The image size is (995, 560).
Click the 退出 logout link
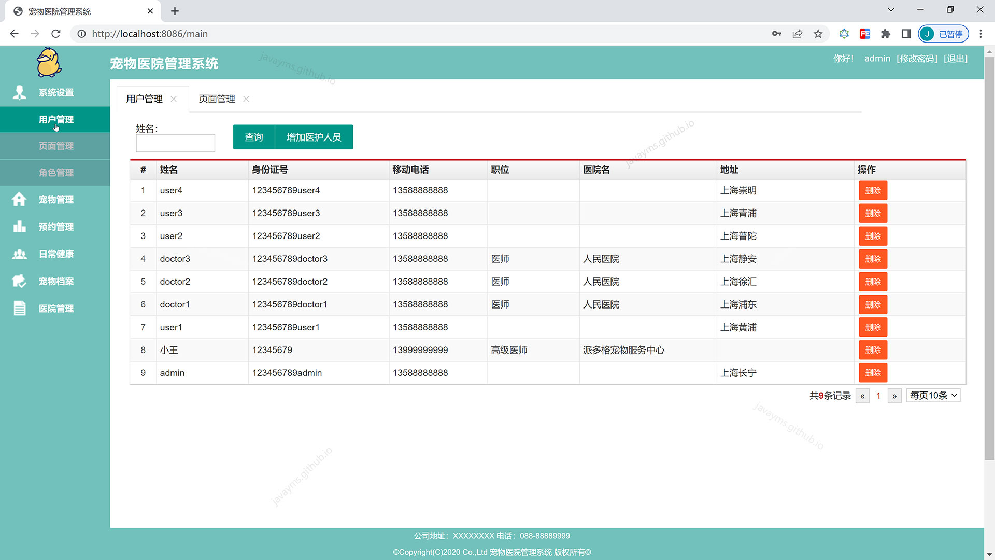click(956, 59)
